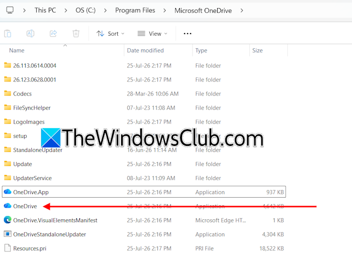Select the 26.113.0614.0004 folder name
Viewport: 352px width, 263px height.
[x=35, y=65]
